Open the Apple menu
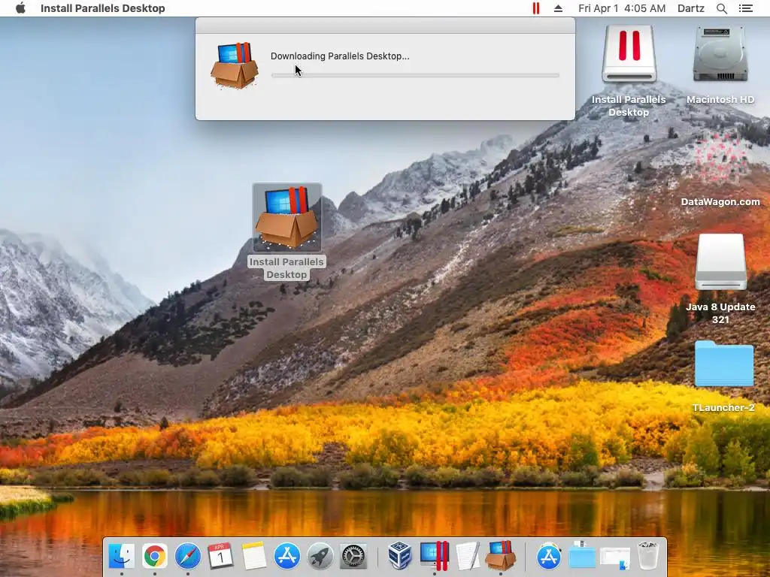770x577 pixels. coord(20,8)
